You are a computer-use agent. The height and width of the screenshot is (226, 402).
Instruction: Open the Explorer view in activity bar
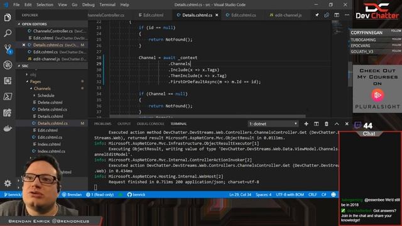coord(8,18)
